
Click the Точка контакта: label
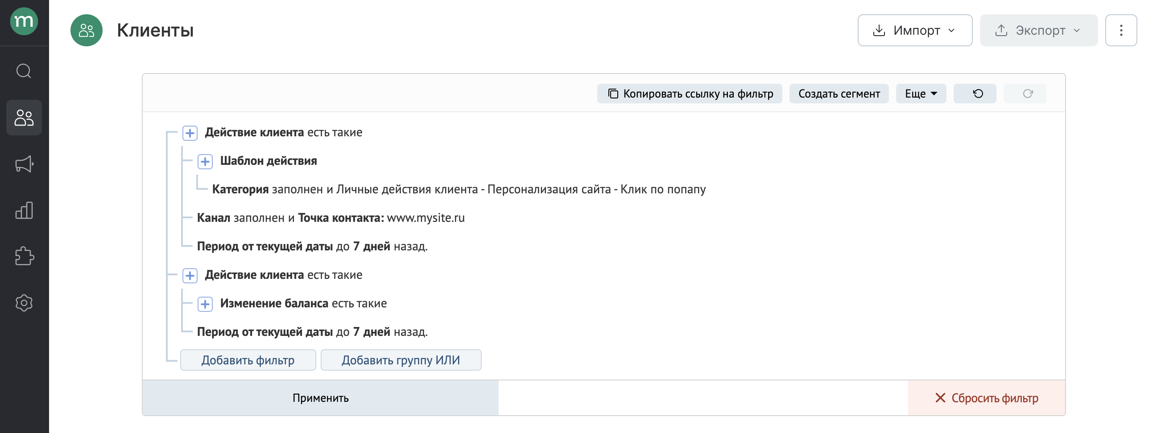coord(341,218)
